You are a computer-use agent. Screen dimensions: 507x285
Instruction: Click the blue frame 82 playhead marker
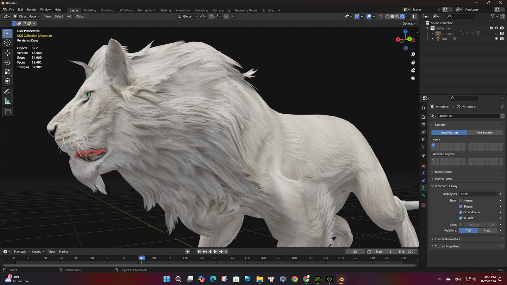(x=142, y=258)
